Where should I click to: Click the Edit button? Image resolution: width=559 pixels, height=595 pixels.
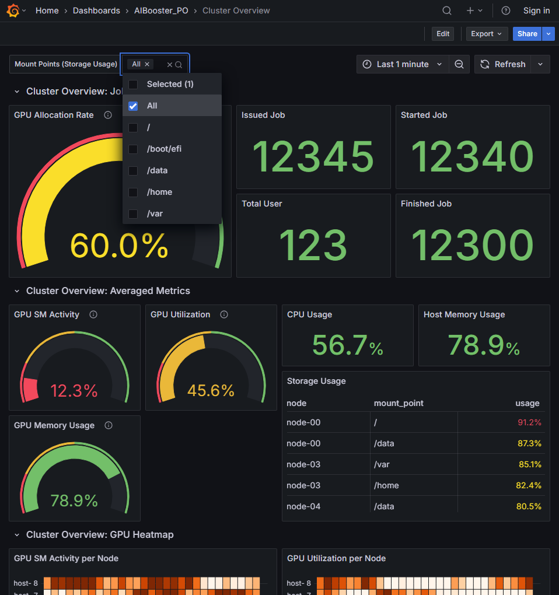(443, 34)
